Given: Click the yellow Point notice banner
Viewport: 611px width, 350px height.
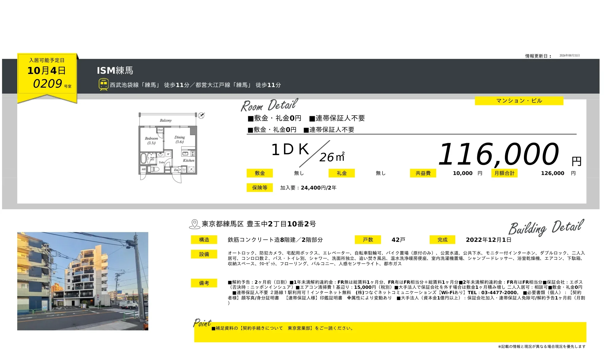Looking at the screenshot, I should (390, 332).
